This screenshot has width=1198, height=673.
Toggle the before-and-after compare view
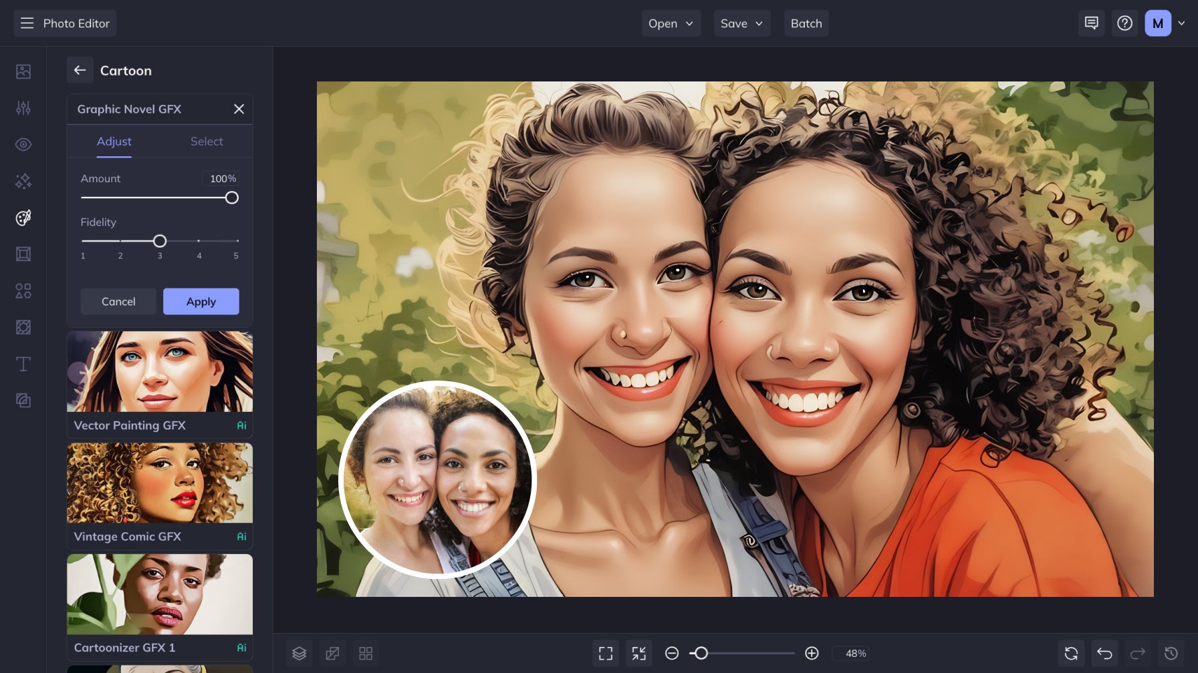point(332,653)
